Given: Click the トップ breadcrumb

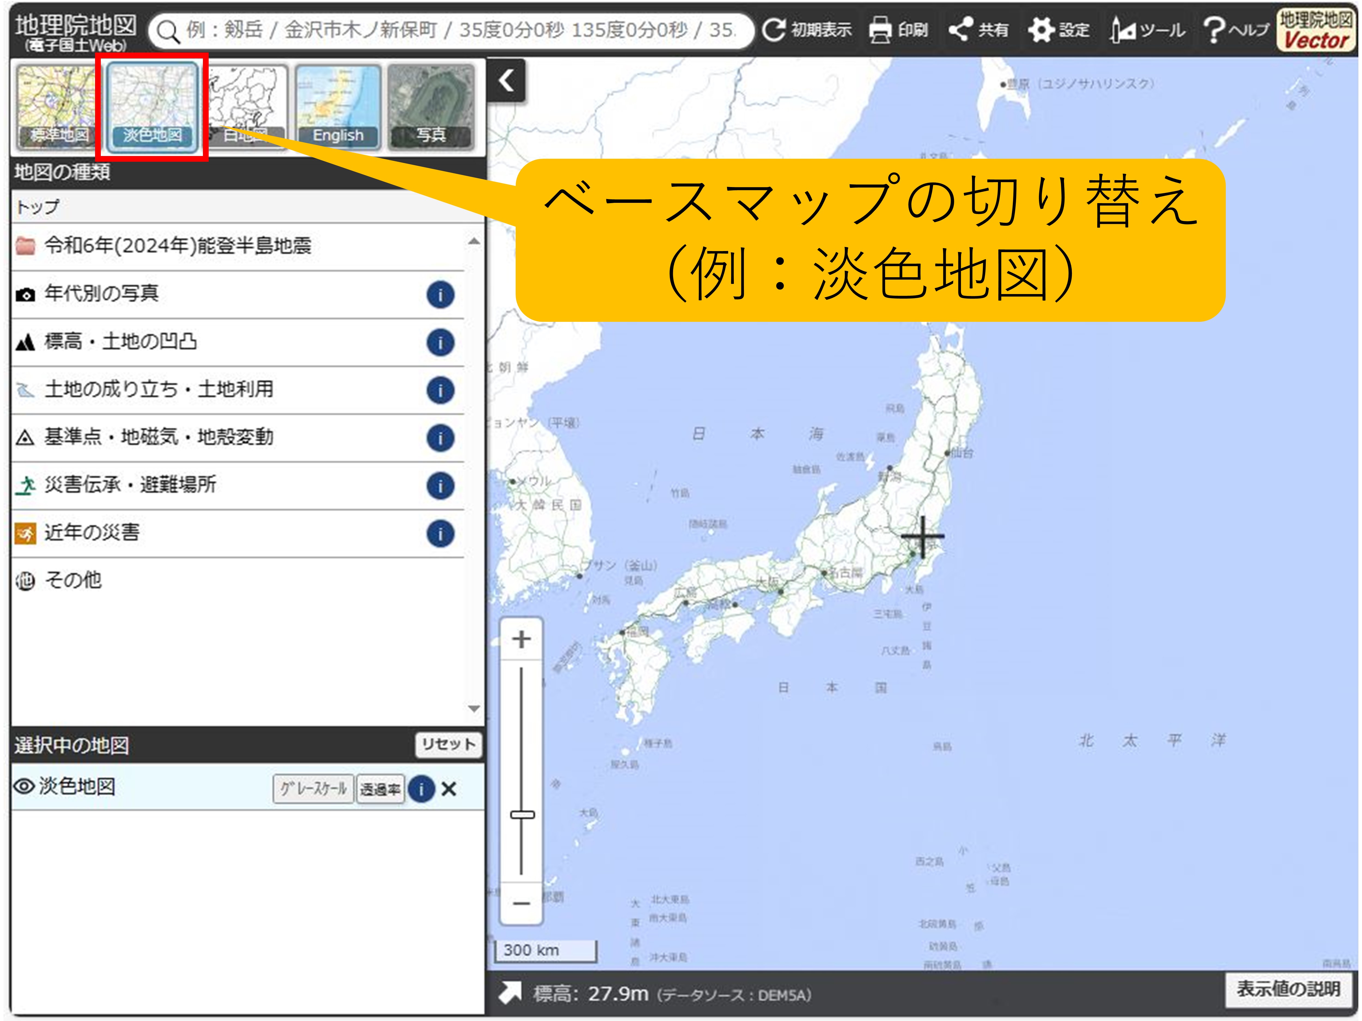Looking at the screenshot, I should pyautogui.click(x=38, y=207).
